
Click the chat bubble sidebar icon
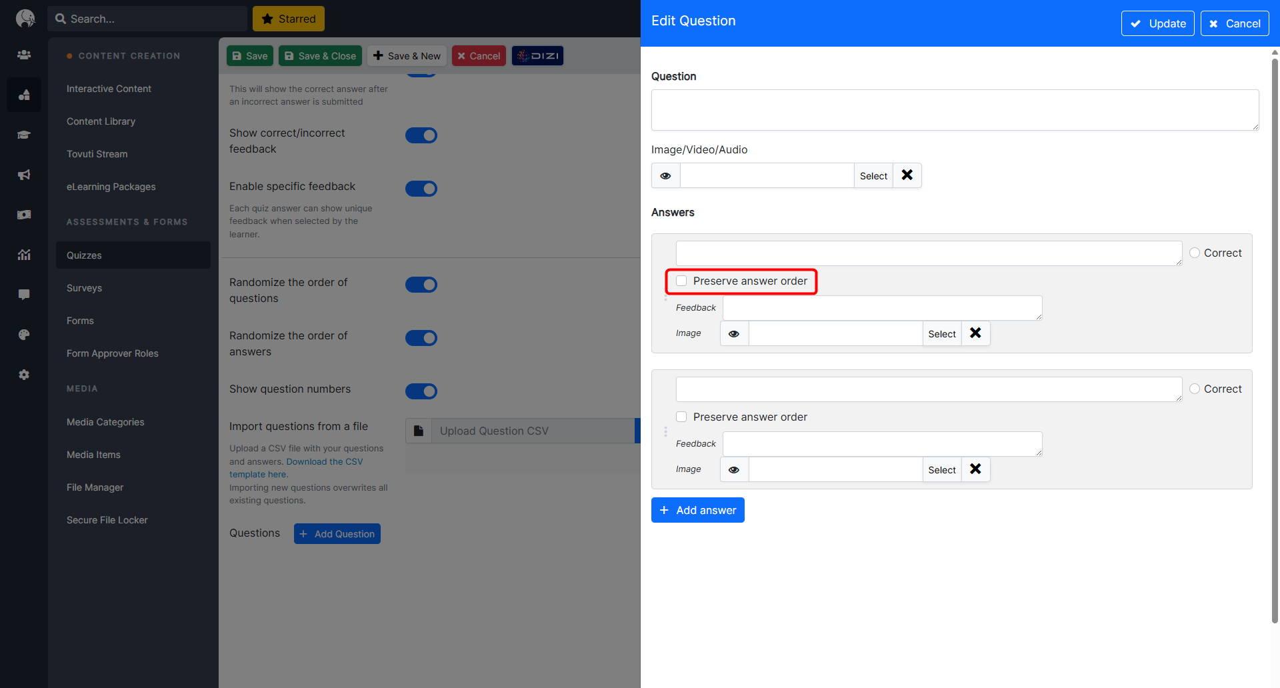(24, 295)
